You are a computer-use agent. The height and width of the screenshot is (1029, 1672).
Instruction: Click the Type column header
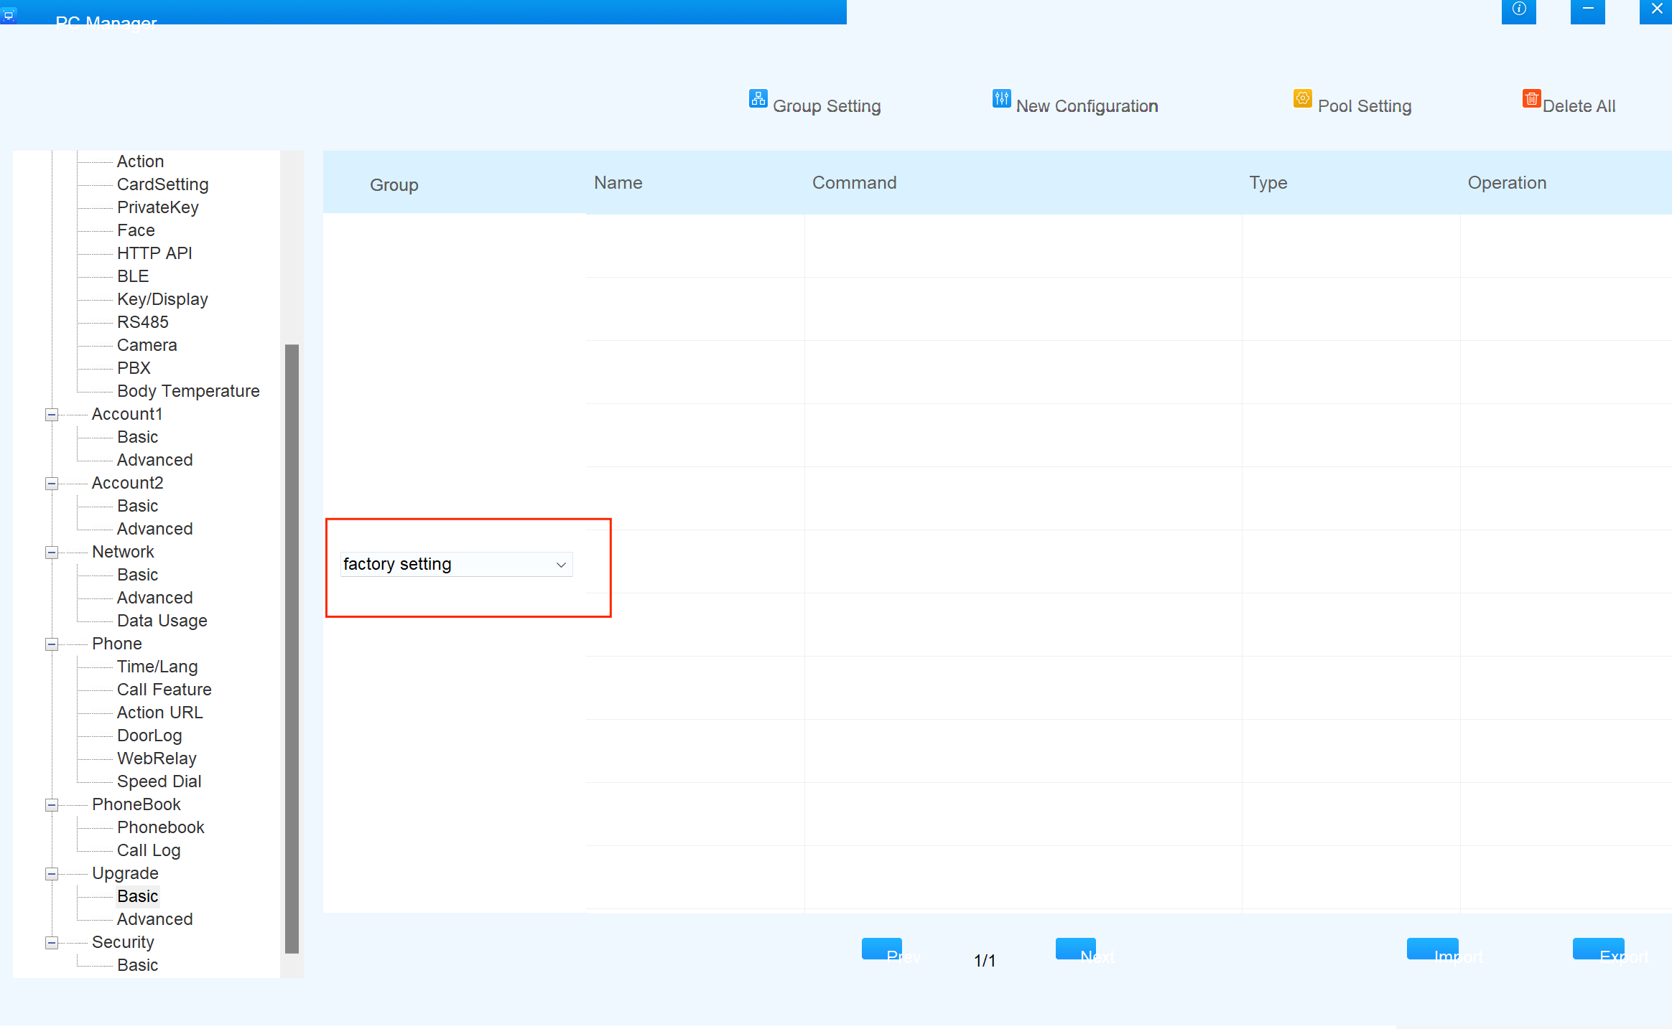click(1268, 183)
